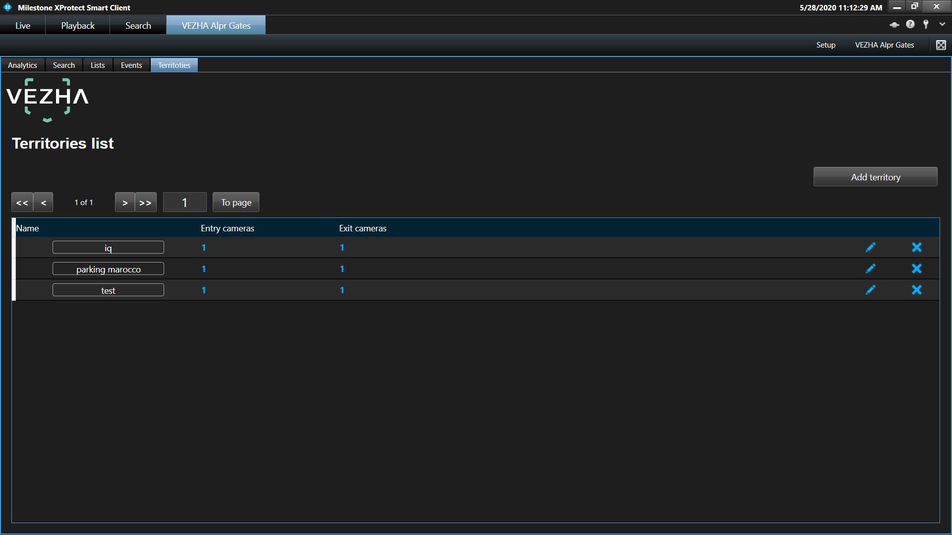Select the Territoties sub-tab
The image size is (952, 535).
(x=174, y=65)
